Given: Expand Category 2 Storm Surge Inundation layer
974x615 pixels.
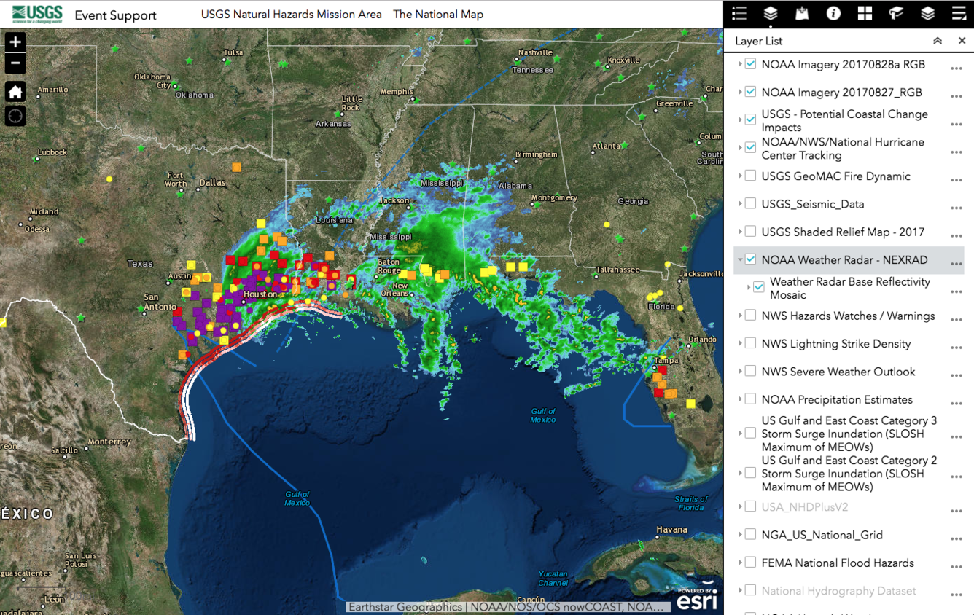Looking at the screenshot, I should 740,473.
